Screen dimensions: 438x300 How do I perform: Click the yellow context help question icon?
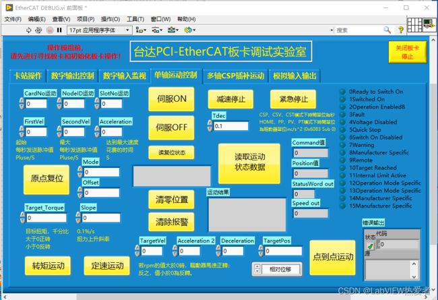(x=401, y=30)
